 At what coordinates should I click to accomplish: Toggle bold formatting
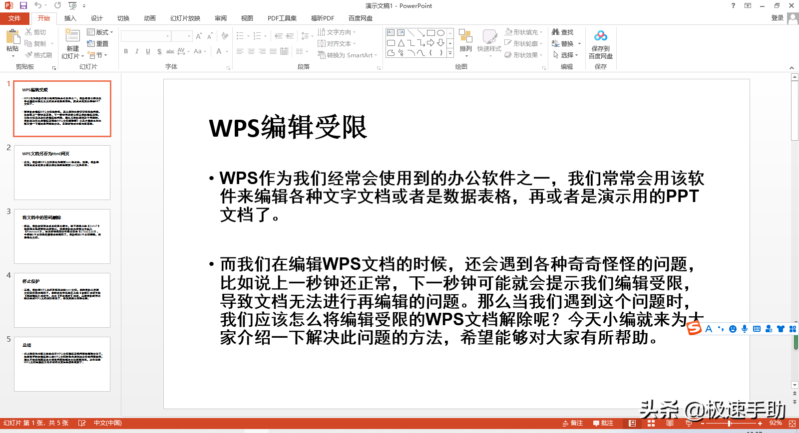click(126, 51)
